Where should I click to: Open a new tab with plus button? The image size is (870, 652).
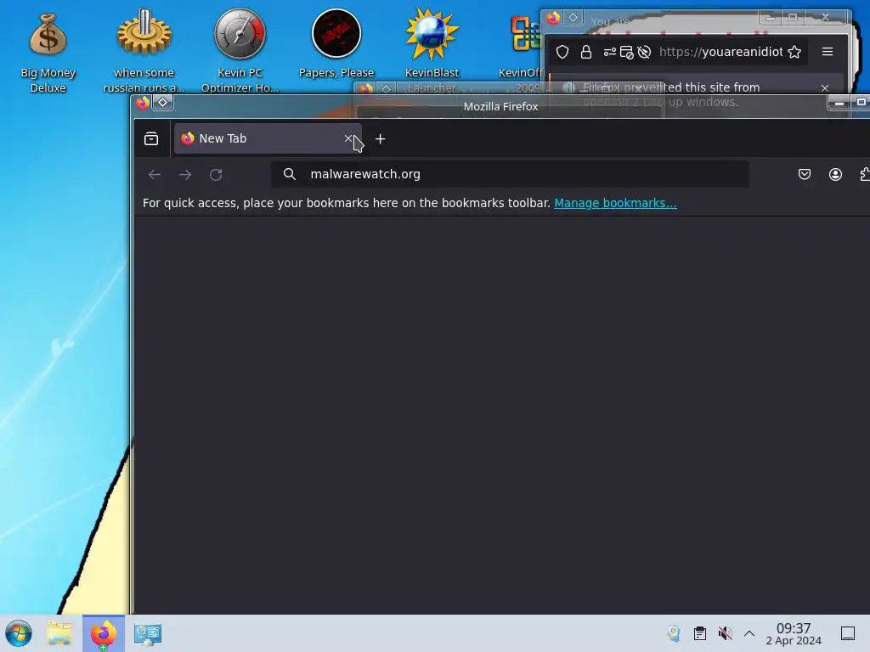pyautogui.click(x=380, y=139)
